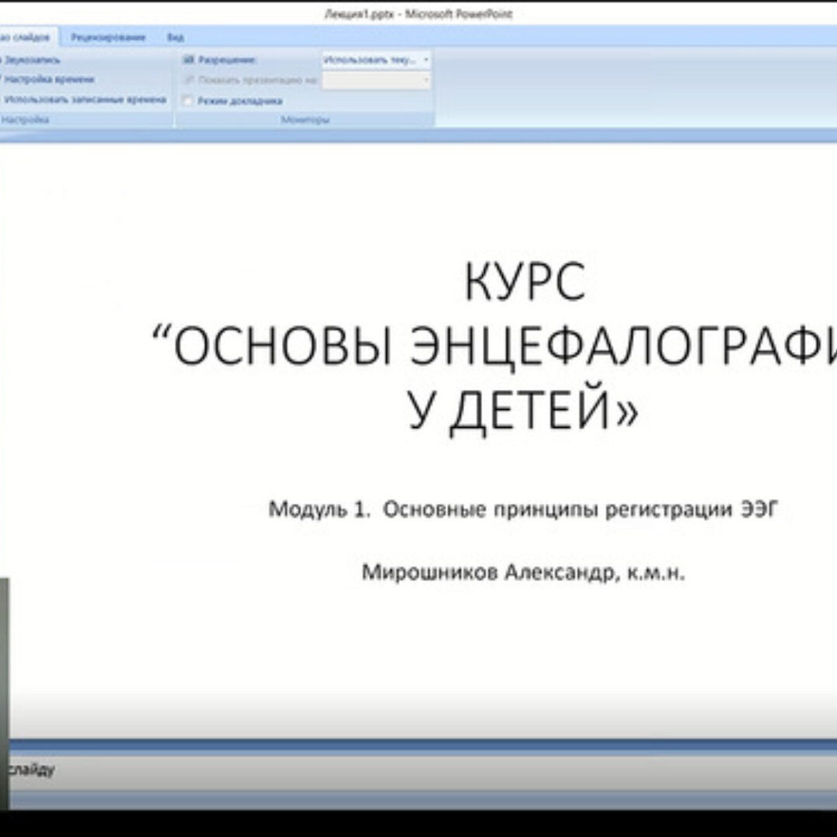
Task: Enable the Режим докладчика checkbox
Action: (x=188, y=101)
